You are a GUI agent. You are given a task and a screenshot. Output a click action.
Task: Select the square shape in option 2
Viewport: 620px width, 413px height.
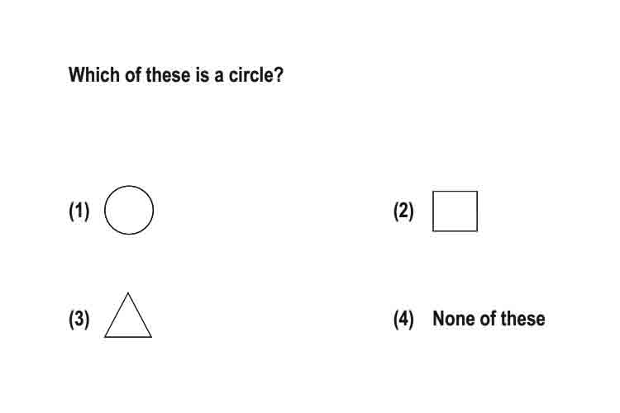tap(455, 211)
